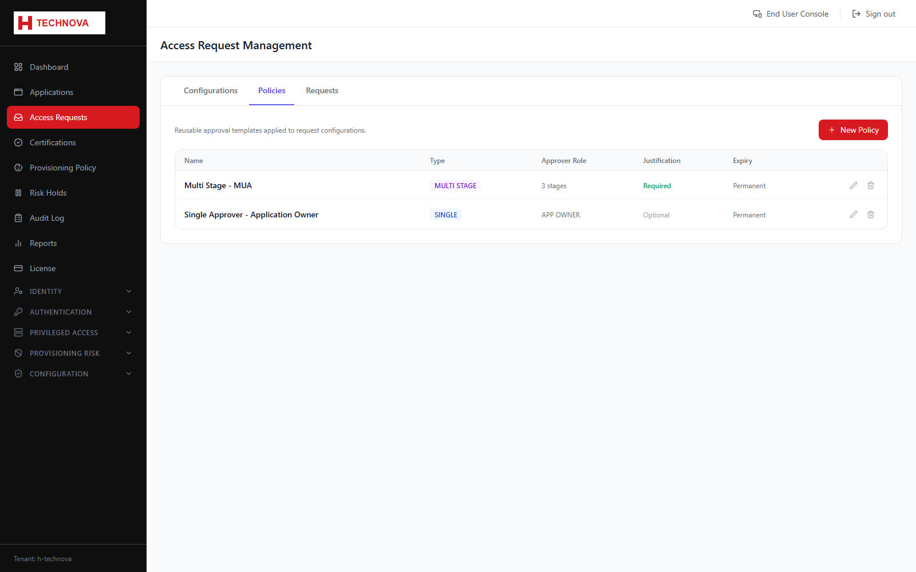
Task: Open Certifications in the sidebar
Action: [73, 142]
